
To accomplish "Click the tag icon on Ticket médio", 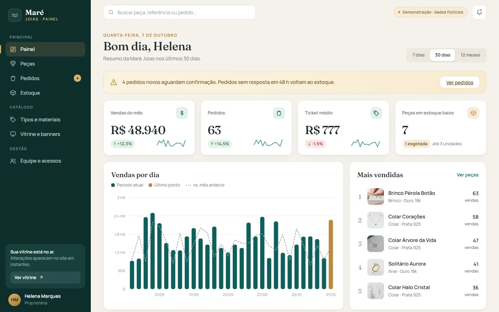I will [x=376, y=113].
